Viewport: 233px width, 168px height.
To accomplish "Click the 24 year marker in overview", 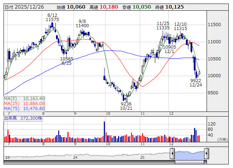I will click(75, 157).
